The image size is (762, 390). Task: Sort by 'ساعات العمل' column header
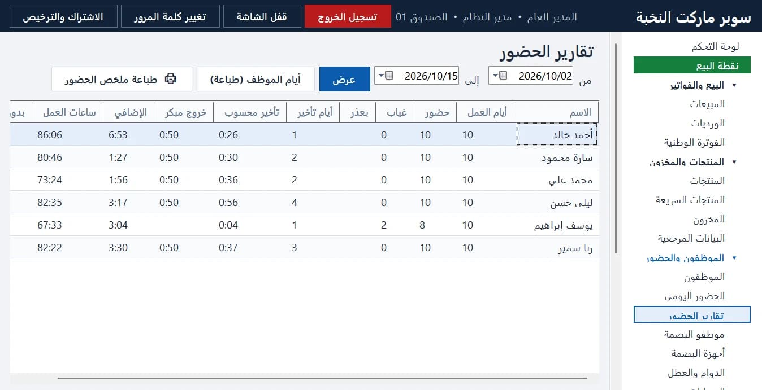coord(67,112)
